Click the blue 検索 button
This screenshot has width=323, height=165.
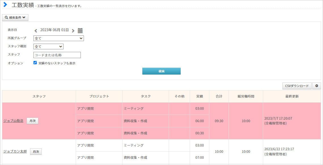tap(162, 71)
